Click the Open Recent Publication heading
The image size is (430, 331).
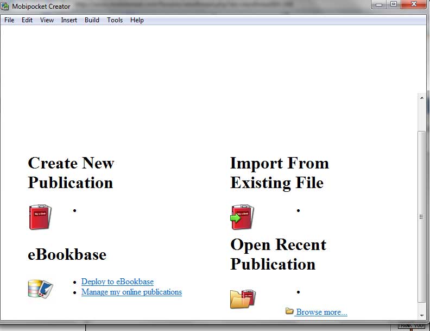tap(279, 254)
